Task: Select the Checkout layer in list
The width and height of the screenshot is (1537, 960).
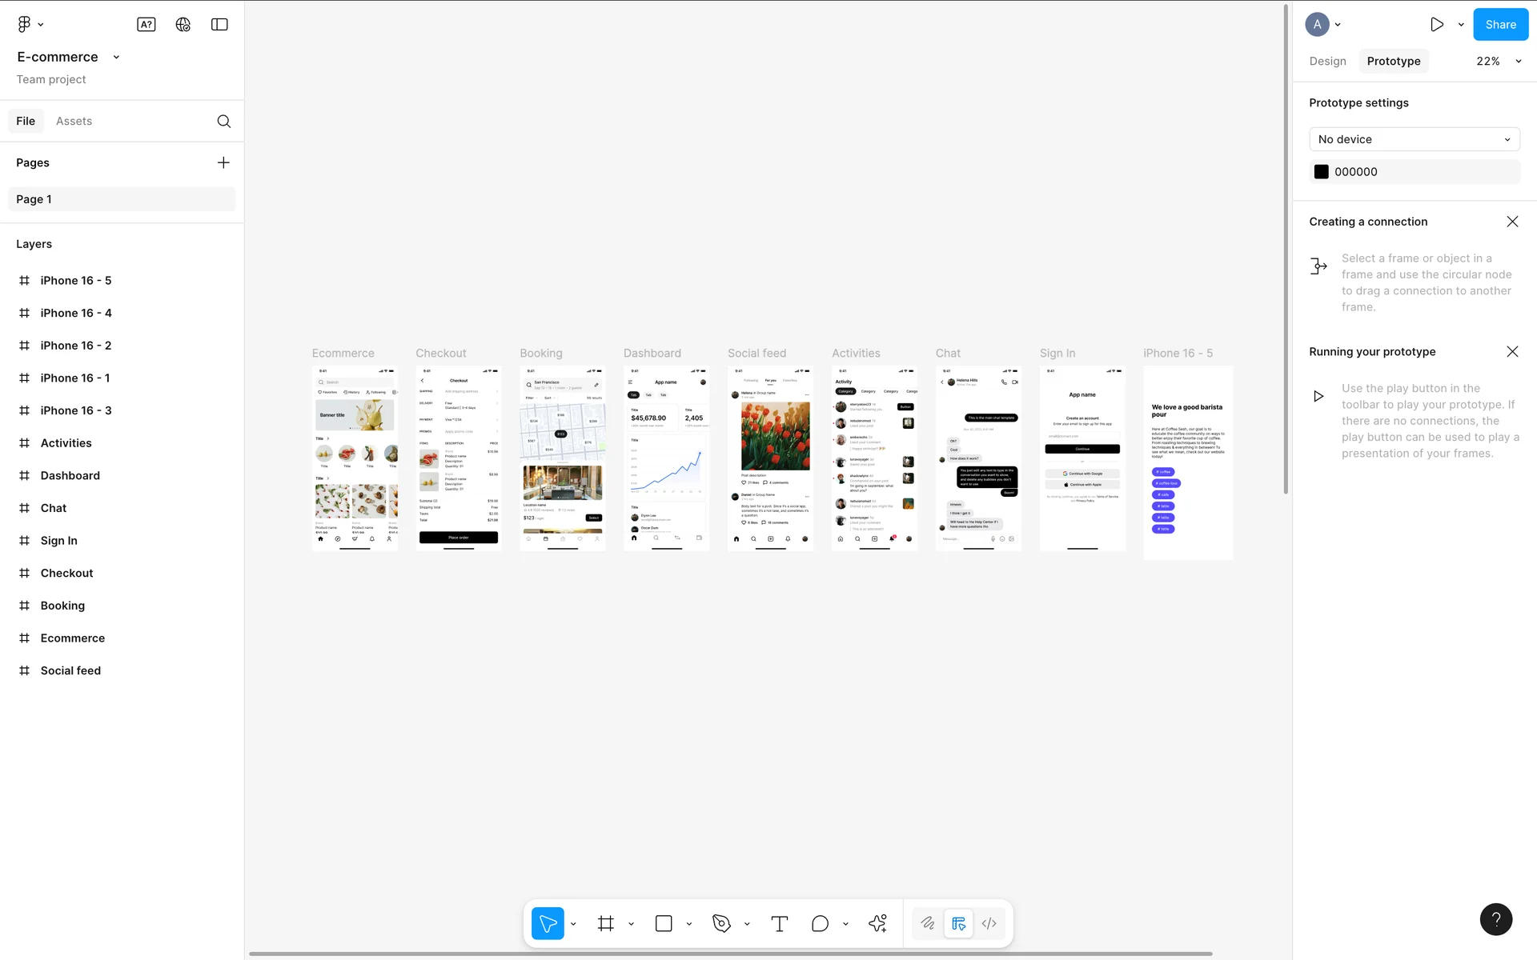Action: click(x=66, y=574)
